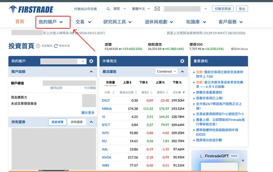Click the 登出 button
The height and width of the screenshot is (172, 273).
pyautogui.click(x=242, y=9)
